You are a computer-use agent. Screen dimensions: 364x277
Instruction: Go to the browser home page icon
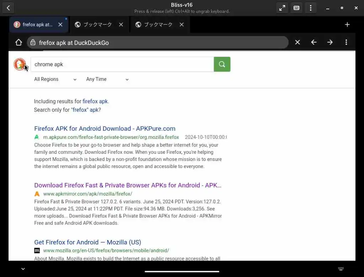coord(18,42)
